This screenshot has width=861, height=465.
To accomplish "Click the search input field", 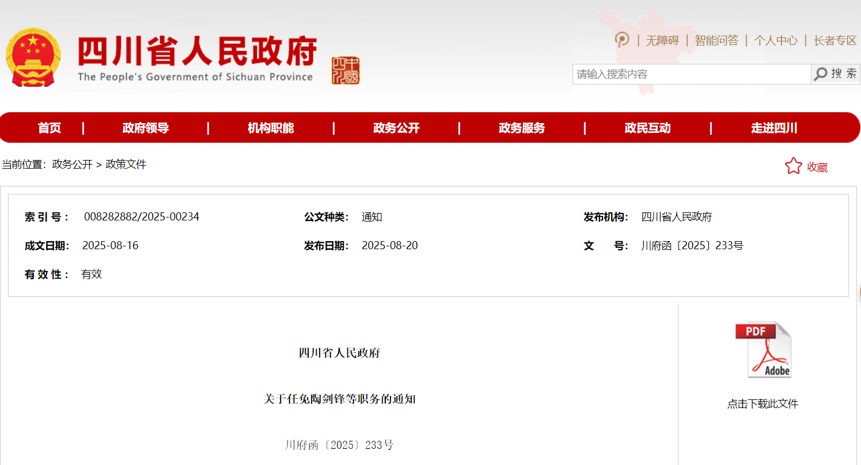I will (691, 74).
